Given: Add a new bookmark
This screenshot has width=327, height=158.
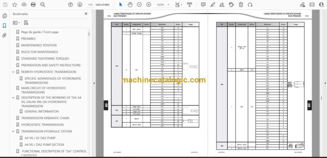Looking at the screenshot, I should [26, 23].
